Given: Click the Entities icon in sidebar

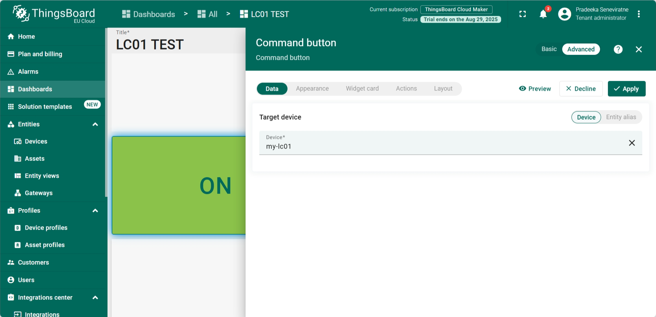Looking at the screenshot, I should click(11, 124).
